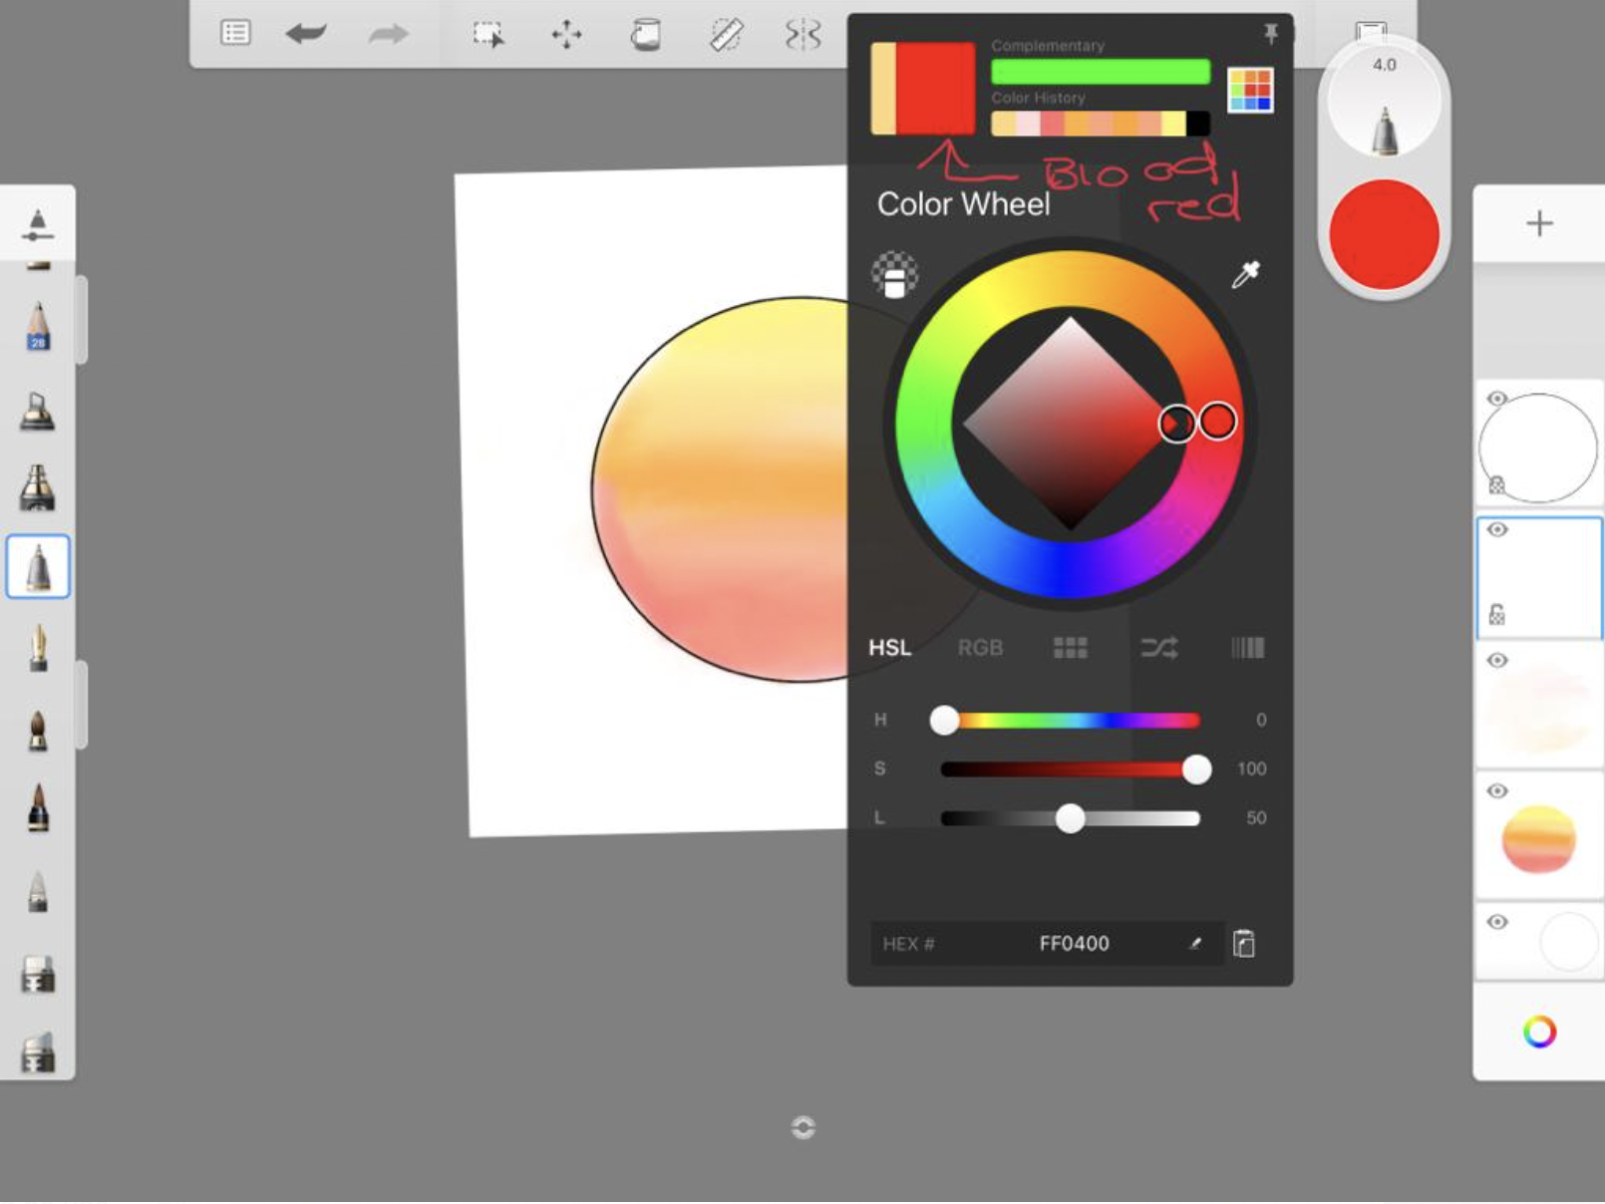This screenshot has height=1204, width=1605.
Task: Select the soft eraser at bottom
Action: [x=38, y=1053]
